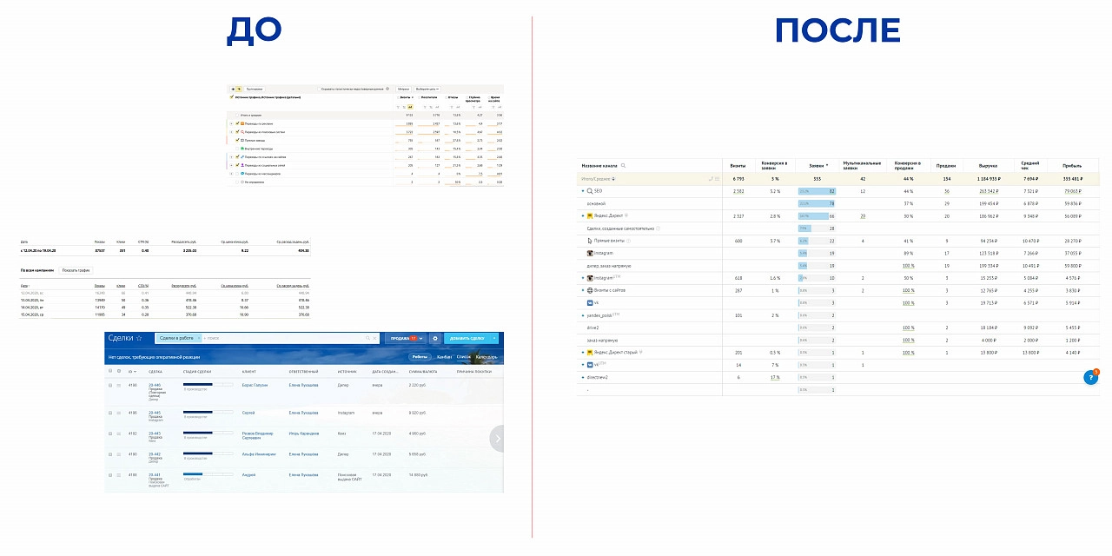The image size is (1112, 556).
Task: Switch to Канбан view in Сделки
Action: 444,357
